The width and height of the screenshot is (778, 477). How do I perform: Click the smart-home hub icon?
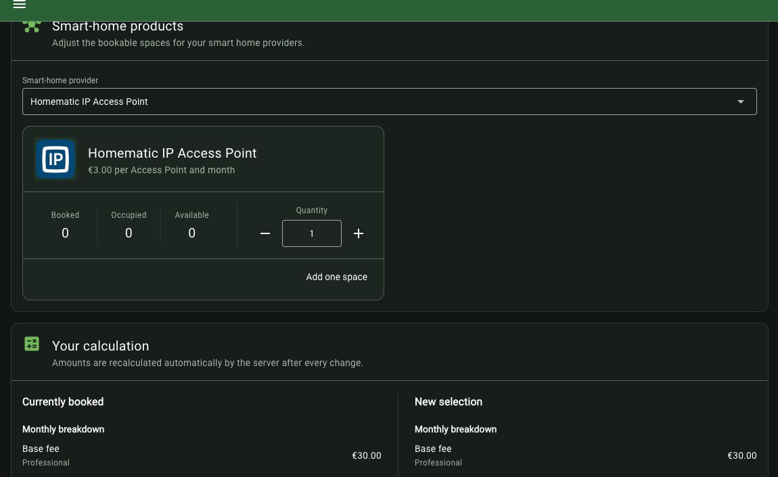click(32, 26)
